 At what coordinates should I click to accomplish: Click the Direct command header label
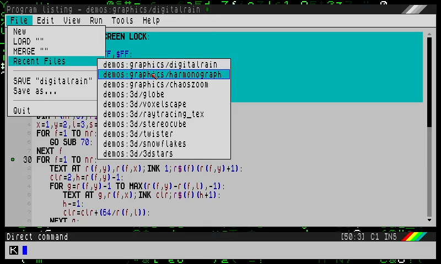(x=37, y=237)
